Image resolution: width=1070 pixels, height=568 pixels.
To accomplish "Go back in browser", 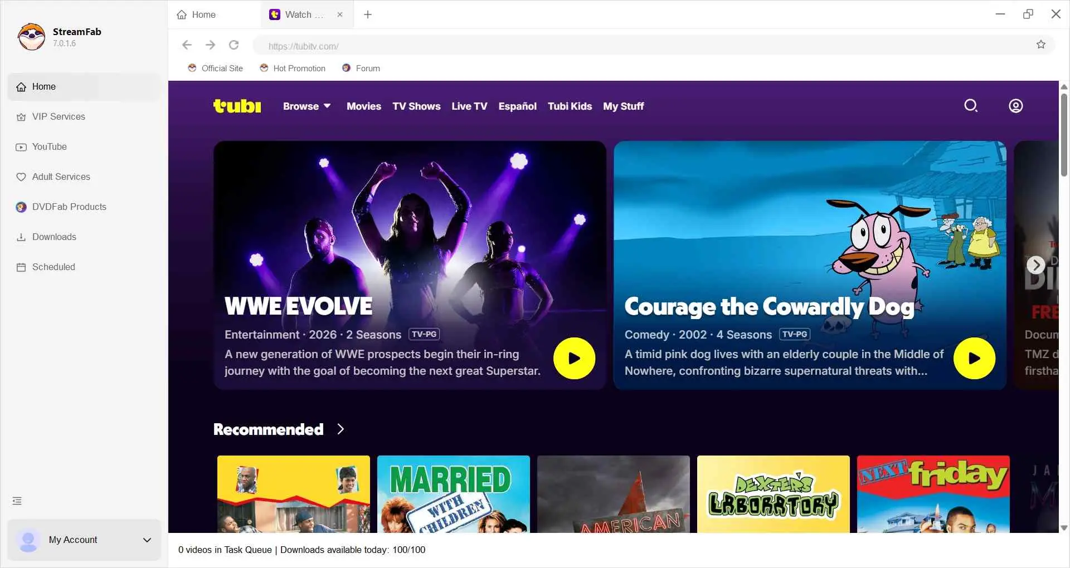I will (187, 45).
